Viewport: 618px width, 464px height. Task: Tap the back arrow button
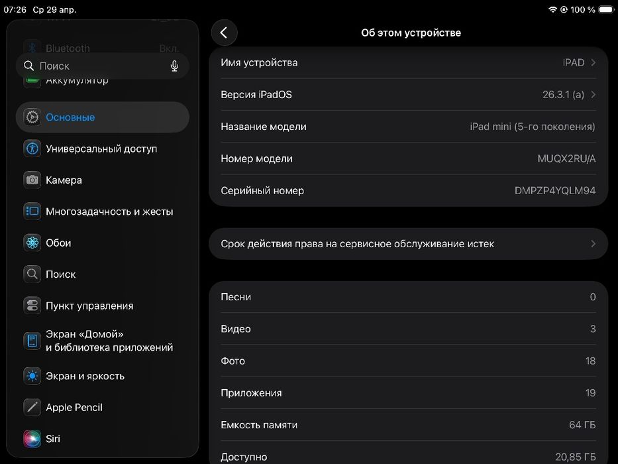[x=224, y=32]
